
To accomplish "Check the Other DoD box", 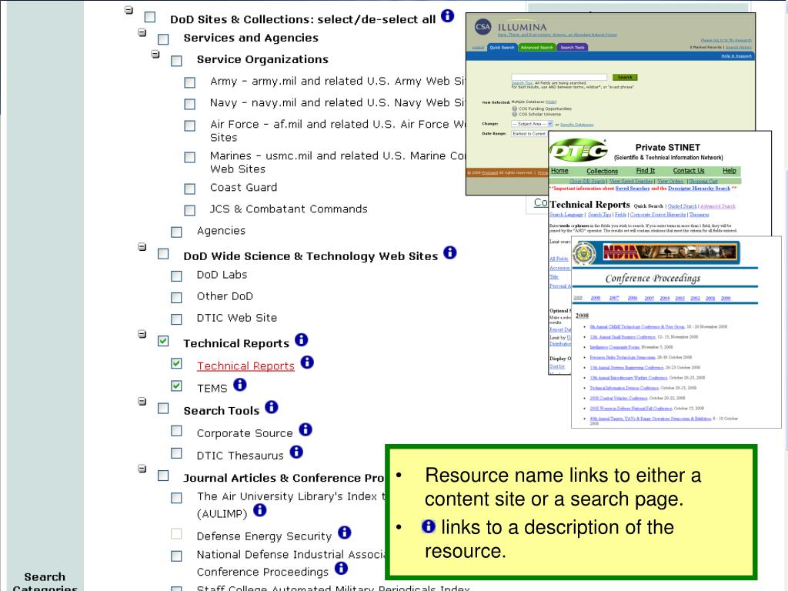I will (x=176, y=298).
